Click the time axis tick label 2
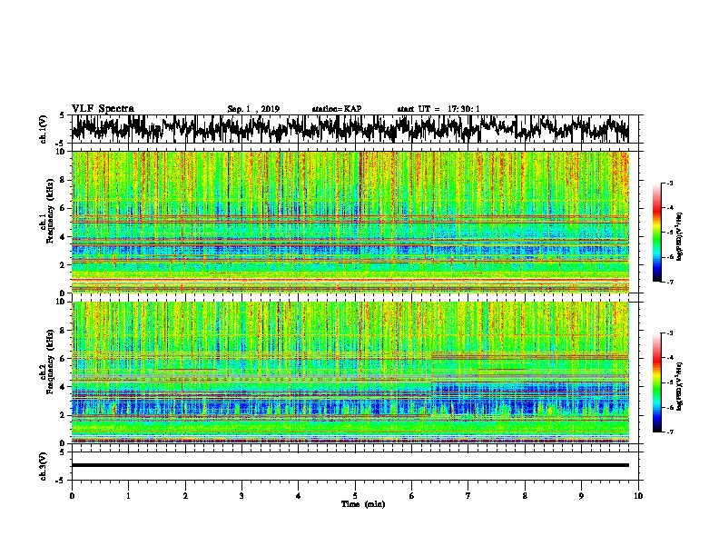719x556 pixels. [185, 496]
